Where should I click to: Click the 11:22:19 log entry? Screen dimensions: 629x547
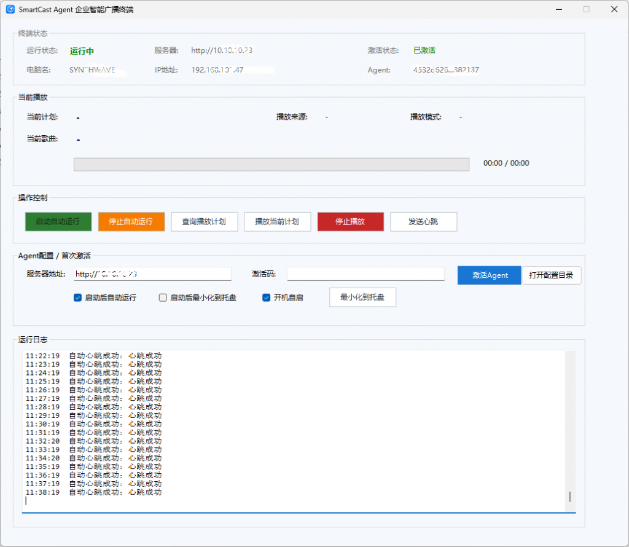[x=94, y=356]
